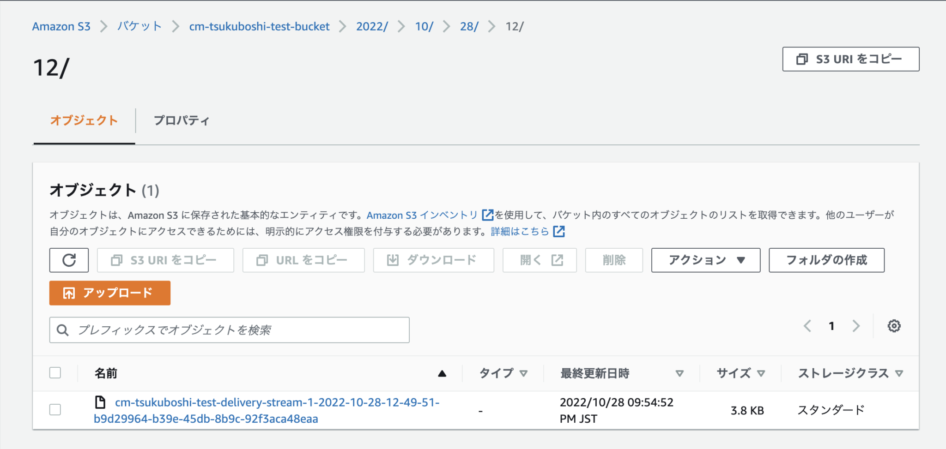Click the refresh objects icon
946x449 pixels.
[x=68, y=260]
